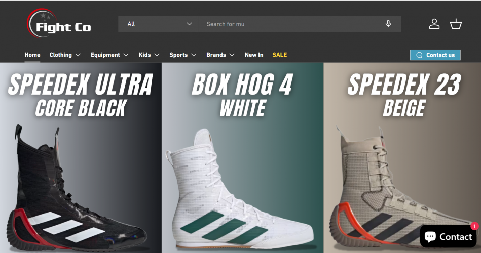The width and height of the screenshot is (481, 253).
Task: Click the SPEEDEX 23 heading text
Action: 404,84
